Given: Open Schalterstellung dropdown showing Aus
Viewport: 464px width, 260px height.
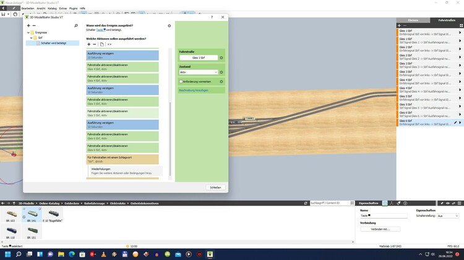Looking at the screenshot, I should (448, 216).
